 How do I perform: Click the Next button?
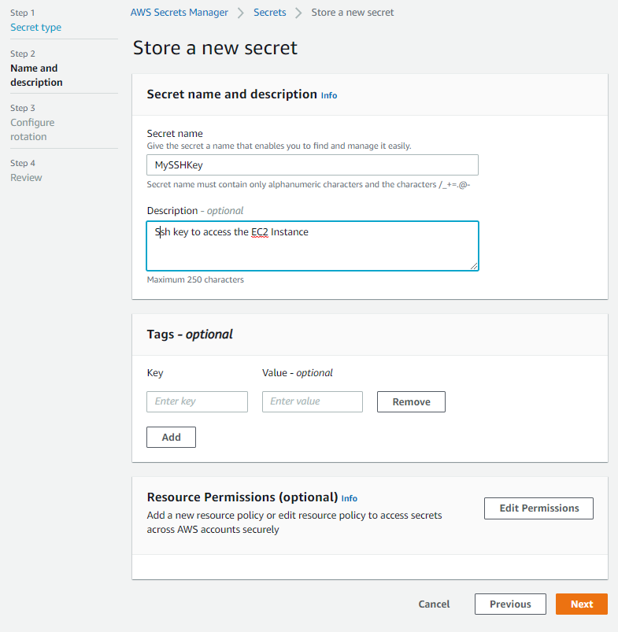[581, 604]
